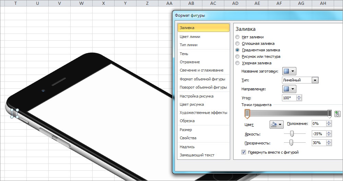Open the Заливка category in Format Shape
This screenshot has width=343, height=181.
click(x=203, y=28)
